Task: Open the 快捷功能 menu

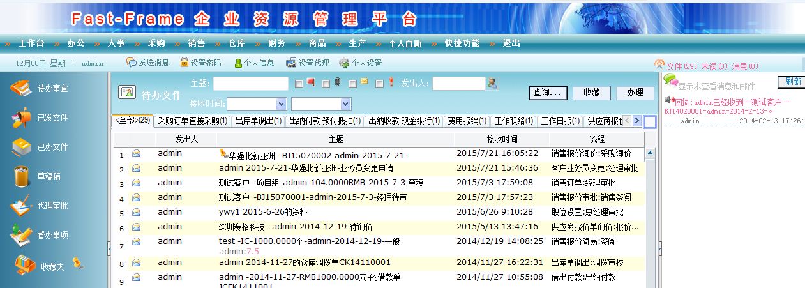Action: pos(462,43)
